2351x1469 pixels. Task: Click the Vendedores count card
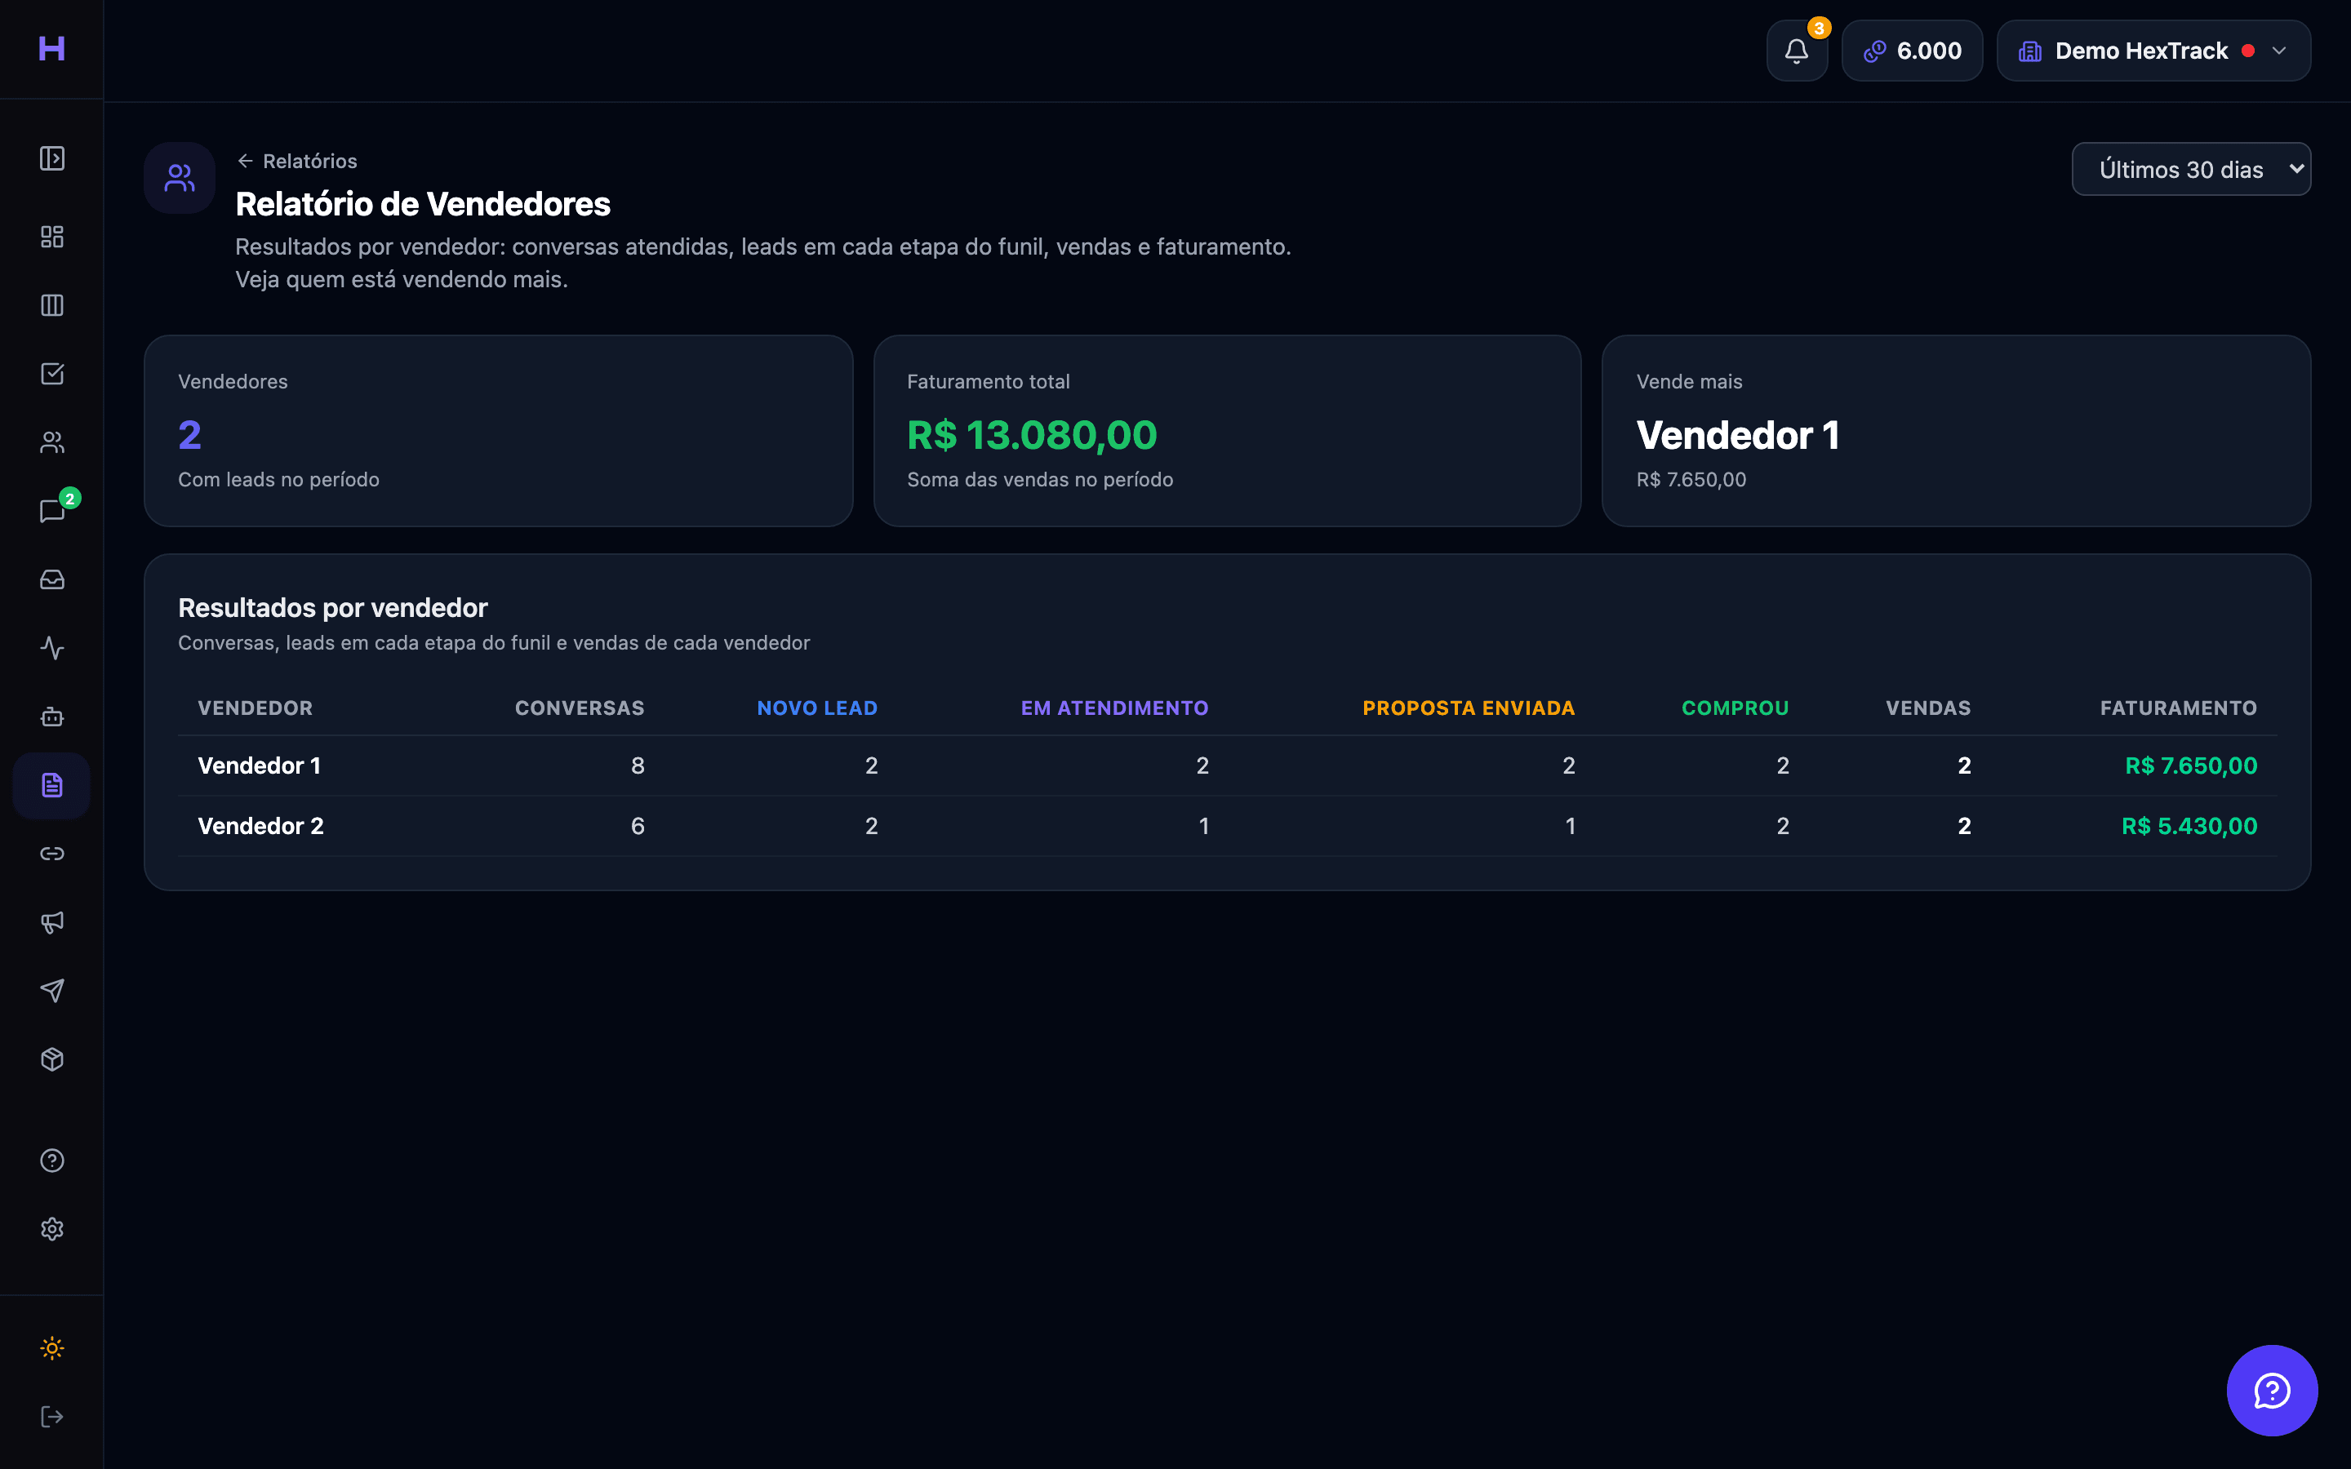pyautogui.click(x=499, y=430)
